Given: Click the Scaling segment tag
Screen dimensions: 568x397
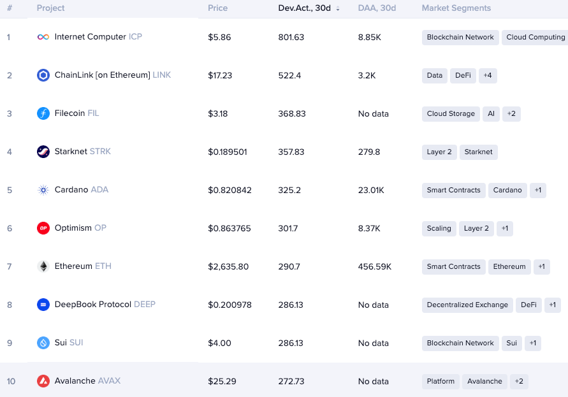Looking at the screenshot, I should [439, 228].
